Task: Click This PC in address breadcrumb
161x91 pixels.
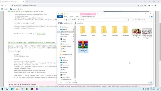Action: coord(74,20)
